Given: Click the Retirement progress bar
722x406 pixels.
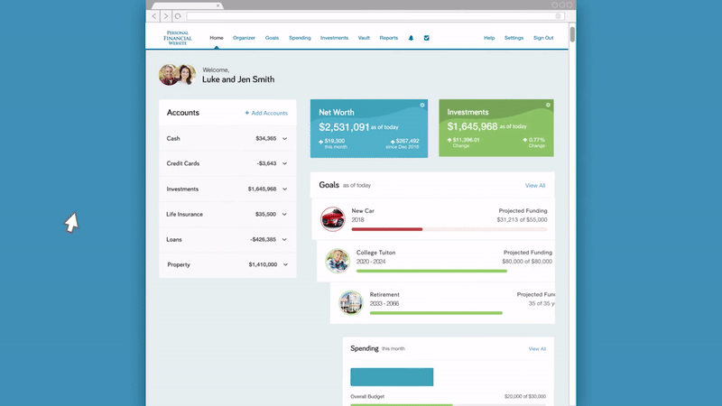Looking at the screenshot, I should (x=436, y=313).
